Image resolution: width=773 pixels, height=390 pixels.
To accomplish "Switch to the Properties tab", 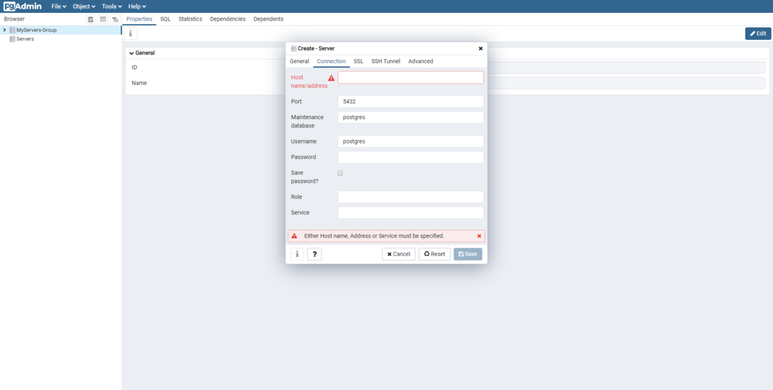I will 139,19.
